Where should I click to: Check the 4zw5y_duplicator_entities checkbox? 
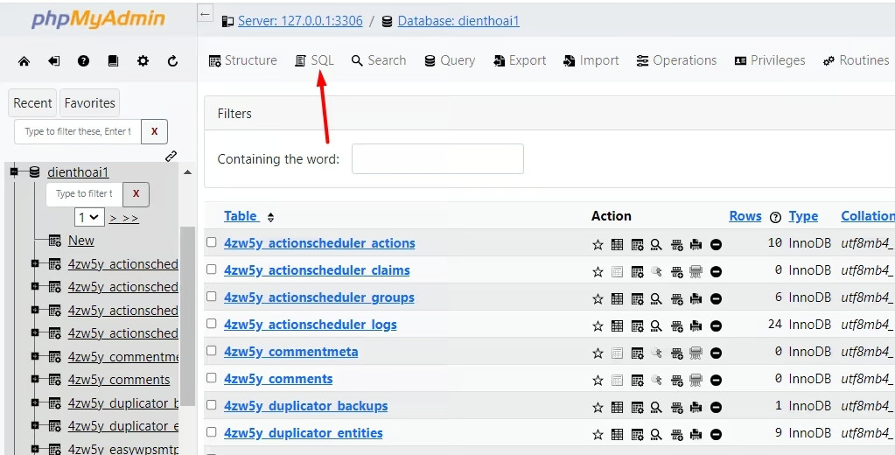point(211,431)
